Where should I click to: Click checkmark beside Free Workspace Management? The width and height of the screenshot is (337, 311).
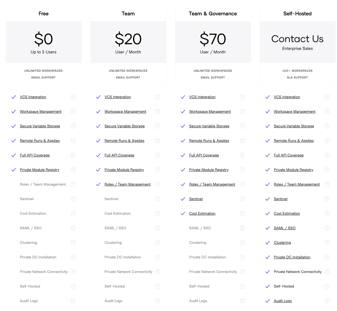(13, 111)
